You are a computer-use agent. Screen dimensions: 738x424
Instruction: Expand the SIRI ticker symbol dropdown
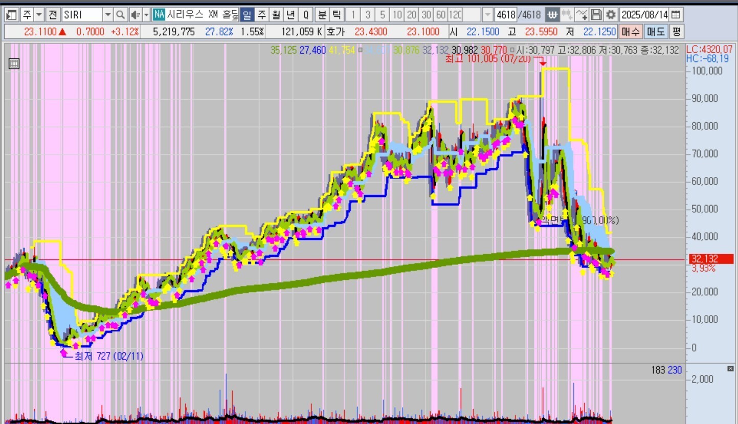point(107,14)
